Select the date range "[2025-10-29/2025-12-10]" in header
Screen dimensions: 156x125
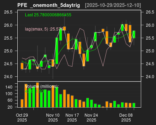tap(113, 5)
